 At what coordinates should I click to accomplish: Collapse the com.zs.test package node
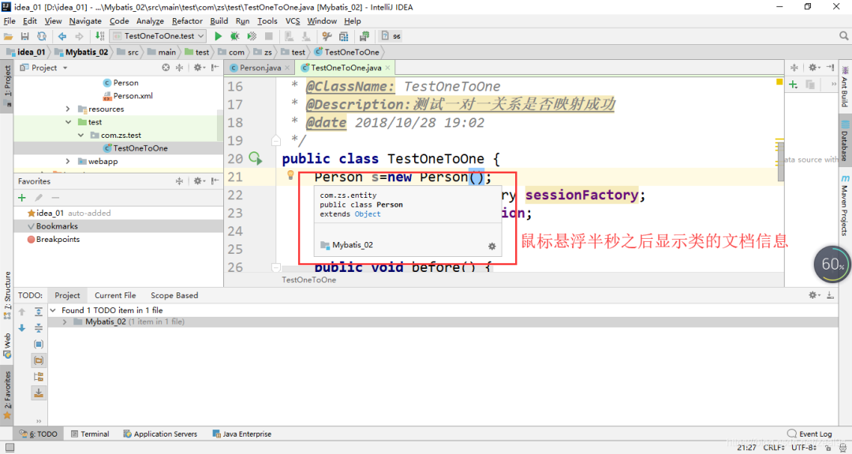80,135
